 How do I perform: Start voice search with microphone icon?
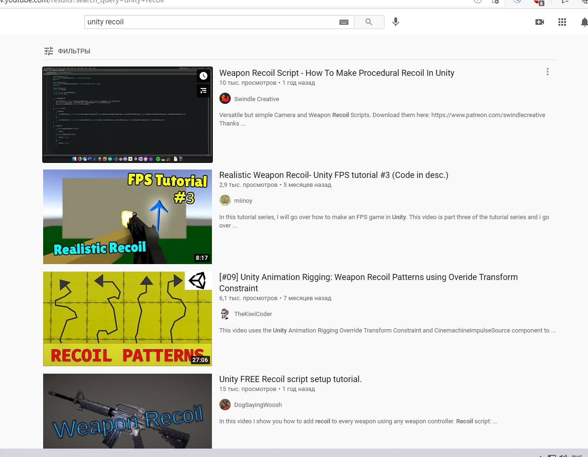[396, 22]
